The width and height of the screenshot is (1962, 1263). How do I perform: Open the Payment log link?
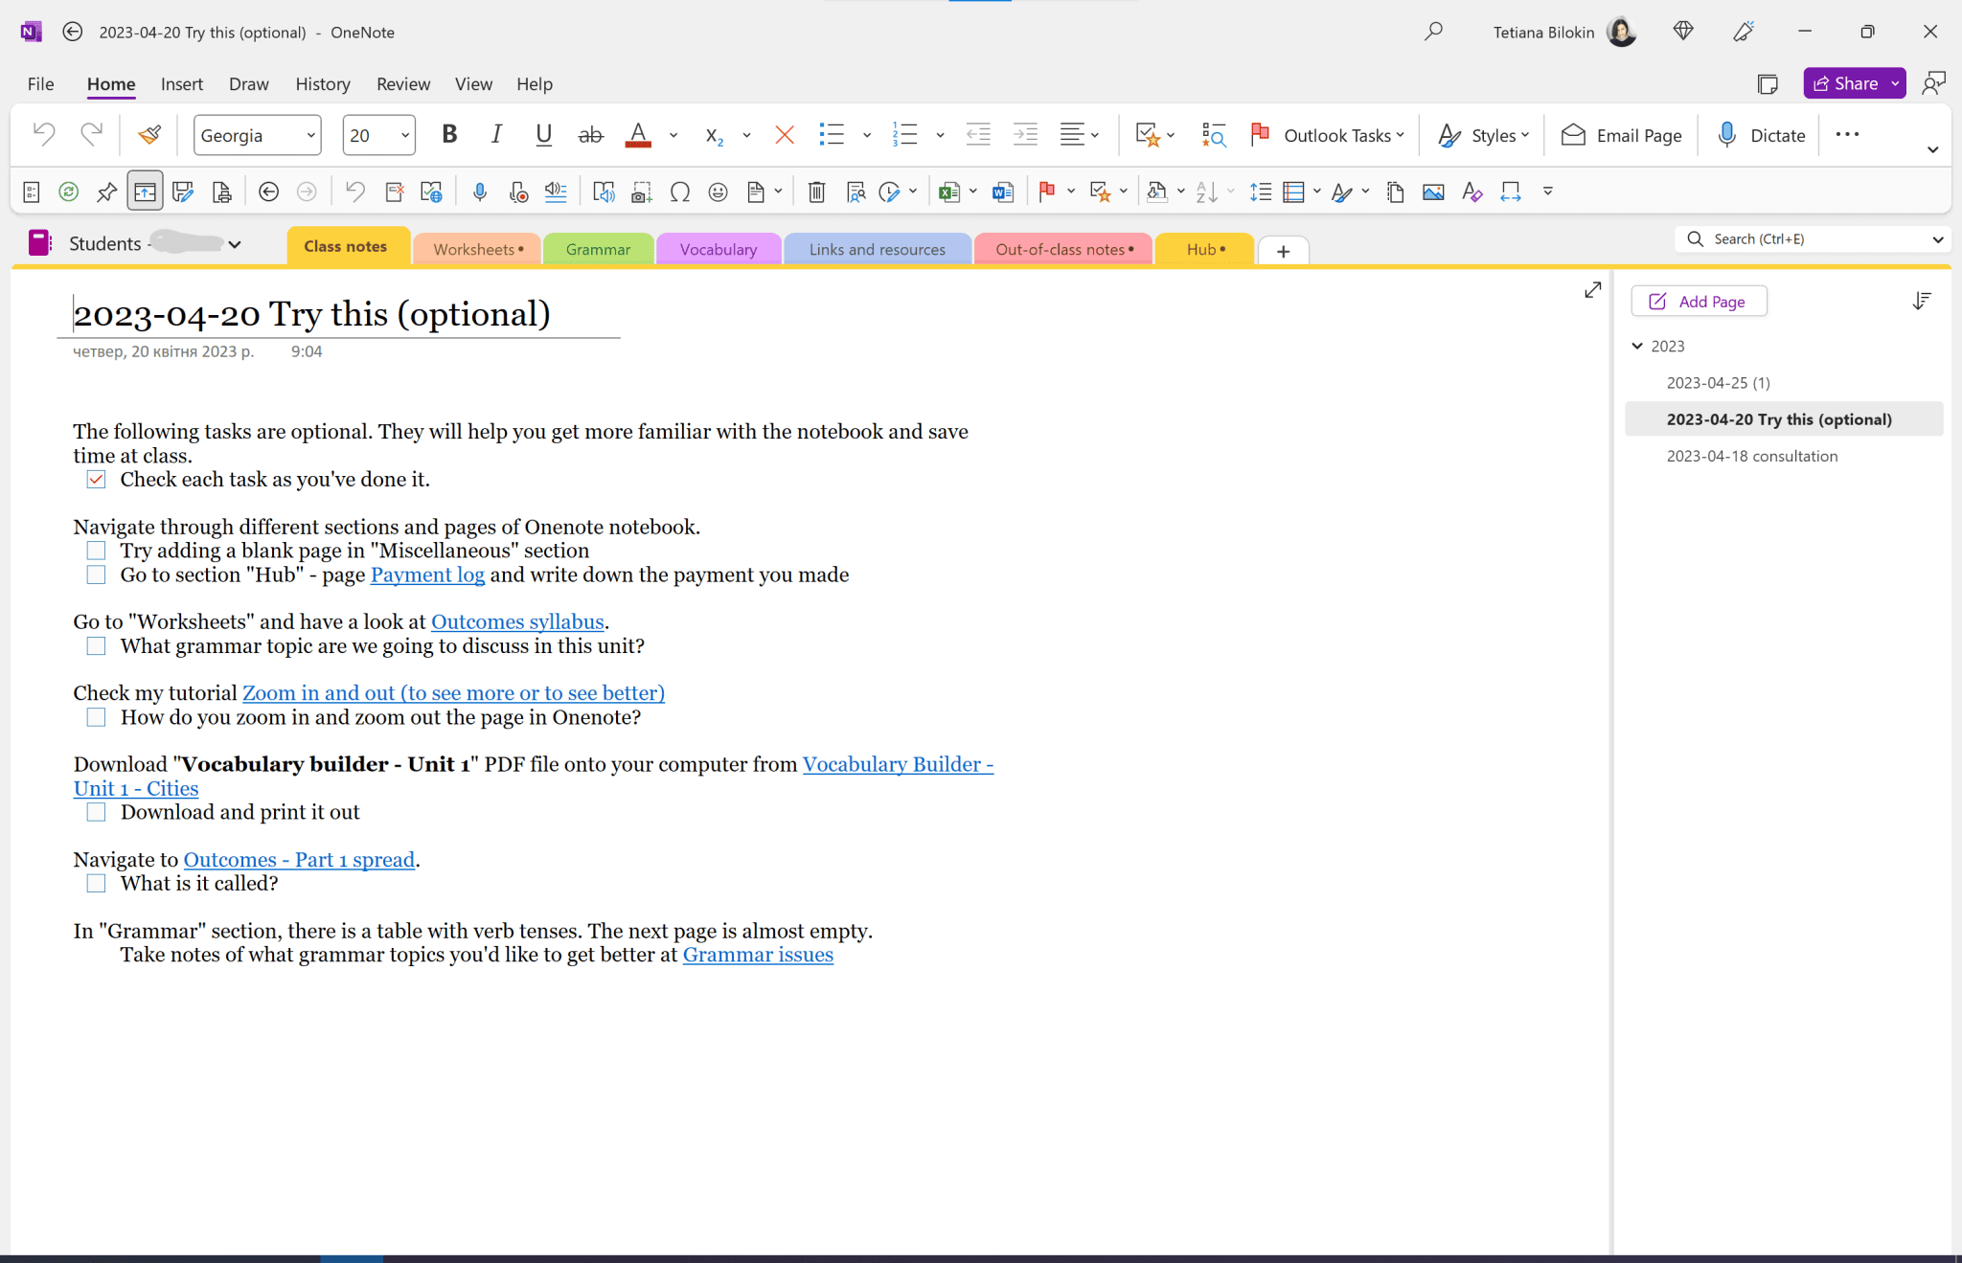point(427,575)
